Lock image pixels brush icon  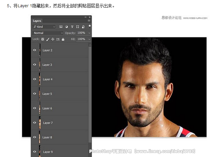coord(48,39)
